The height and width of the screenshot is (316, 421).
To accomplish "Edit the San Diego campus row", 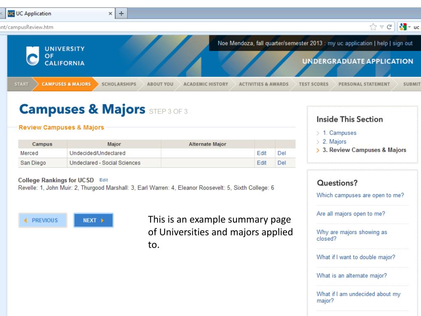I will coord(261,163).
